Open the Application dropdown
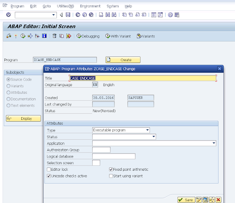This screenshot has width=235, height=203. 154,143
